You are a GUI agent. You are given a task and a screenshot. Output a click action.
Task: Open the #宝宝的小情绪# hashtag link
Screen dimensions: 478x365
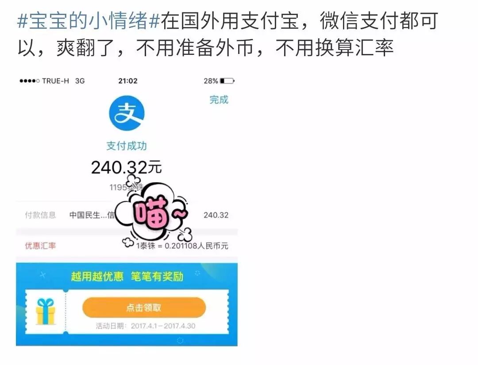pyautogui.click(x=89, y=21)
